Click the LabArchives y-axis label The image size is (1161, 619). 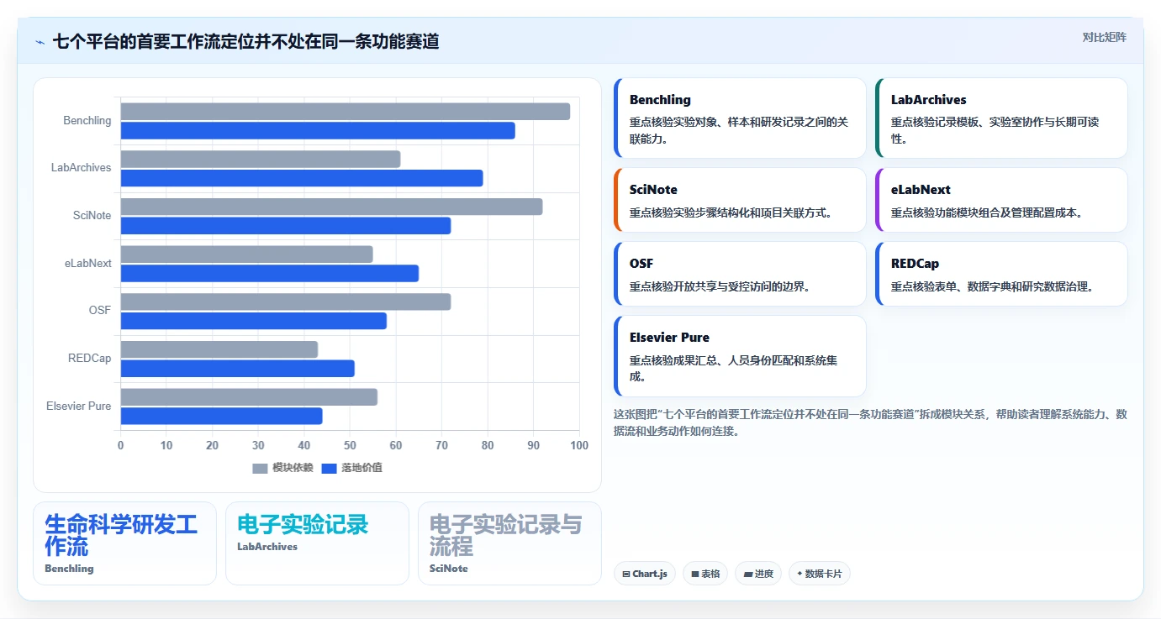point(81,168)
